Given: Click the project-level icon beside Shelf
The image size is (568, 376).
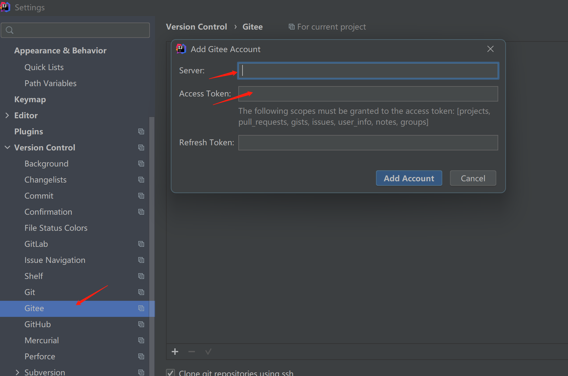Looking at the screenshot, I should (141, 276).
